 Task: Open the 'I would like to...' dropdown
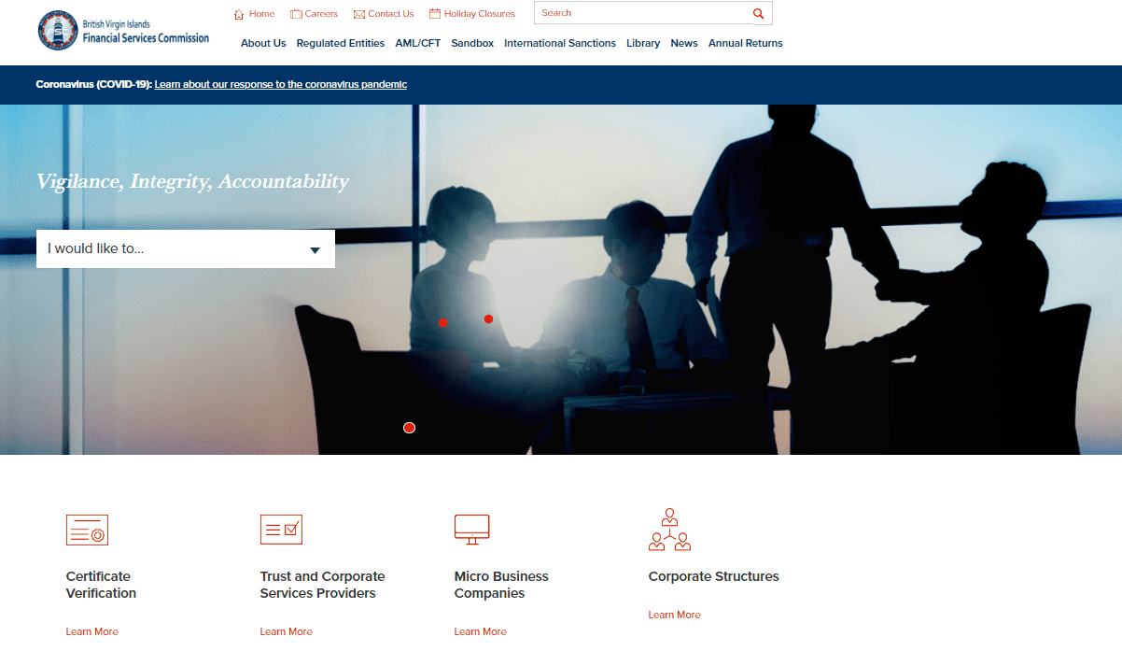coord(185,248)
